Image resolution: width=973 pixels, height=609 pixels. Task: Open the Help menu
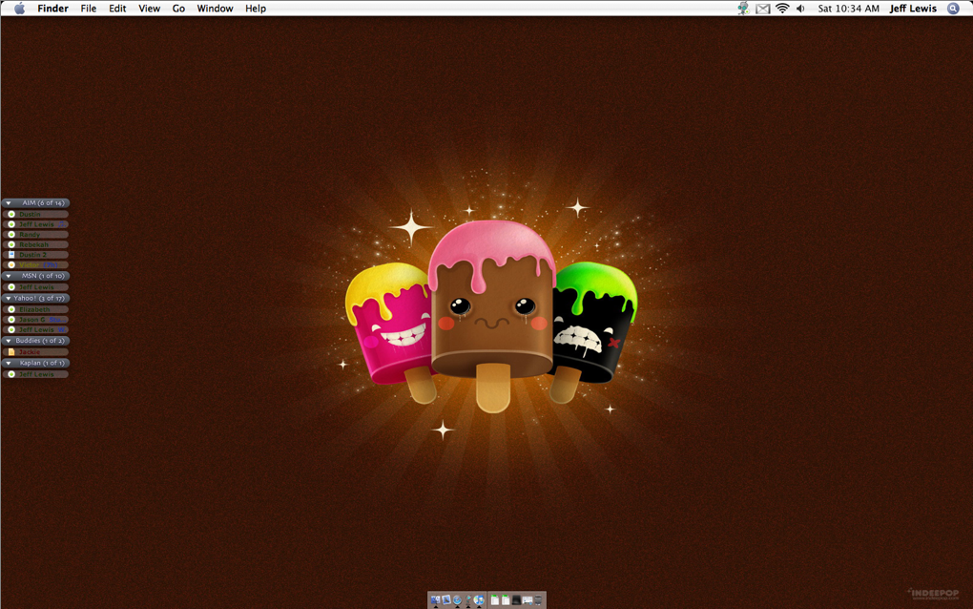(x=255, y=8)
